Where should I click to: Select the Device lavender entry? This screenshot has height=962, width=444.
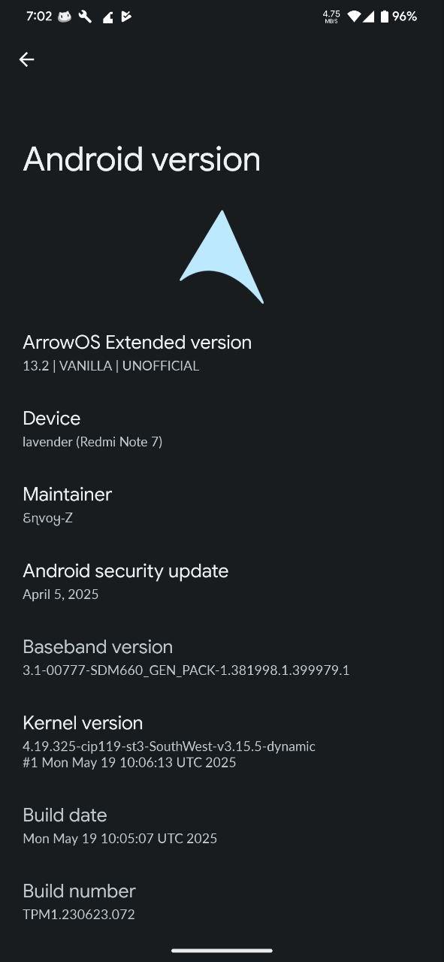[x=222, y=429]
